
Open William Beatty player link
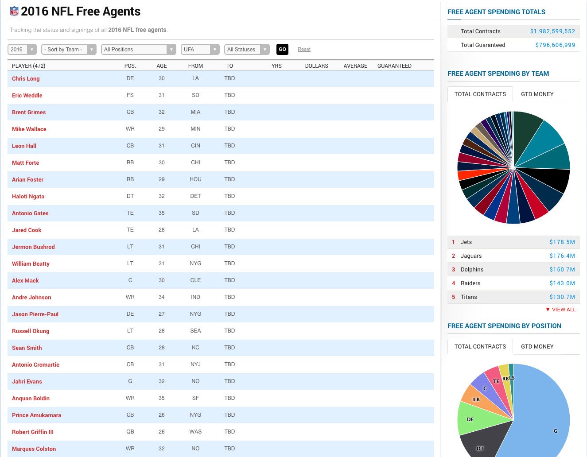click(x=31, y=263)
